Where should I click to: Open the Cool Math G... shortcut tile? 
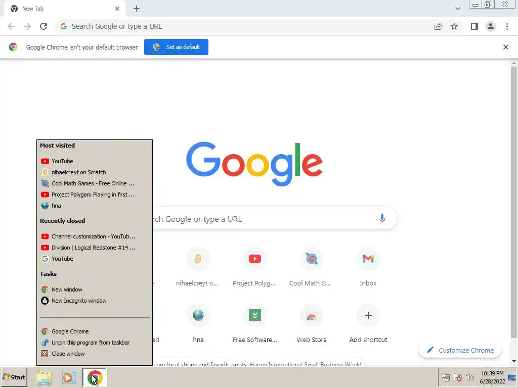coord(311,267)
